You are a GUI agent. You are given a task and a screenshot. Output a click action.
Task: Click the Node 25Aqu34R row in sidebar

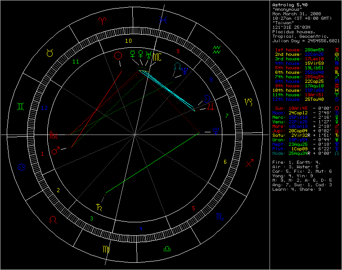[x=306, y=153]
